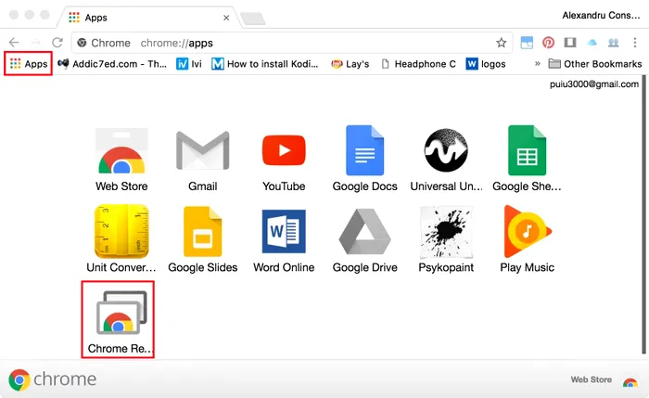Click the Alexandru Cons... profile name button
The width and height of the screenshot is (649, 398).
point(601,16)
